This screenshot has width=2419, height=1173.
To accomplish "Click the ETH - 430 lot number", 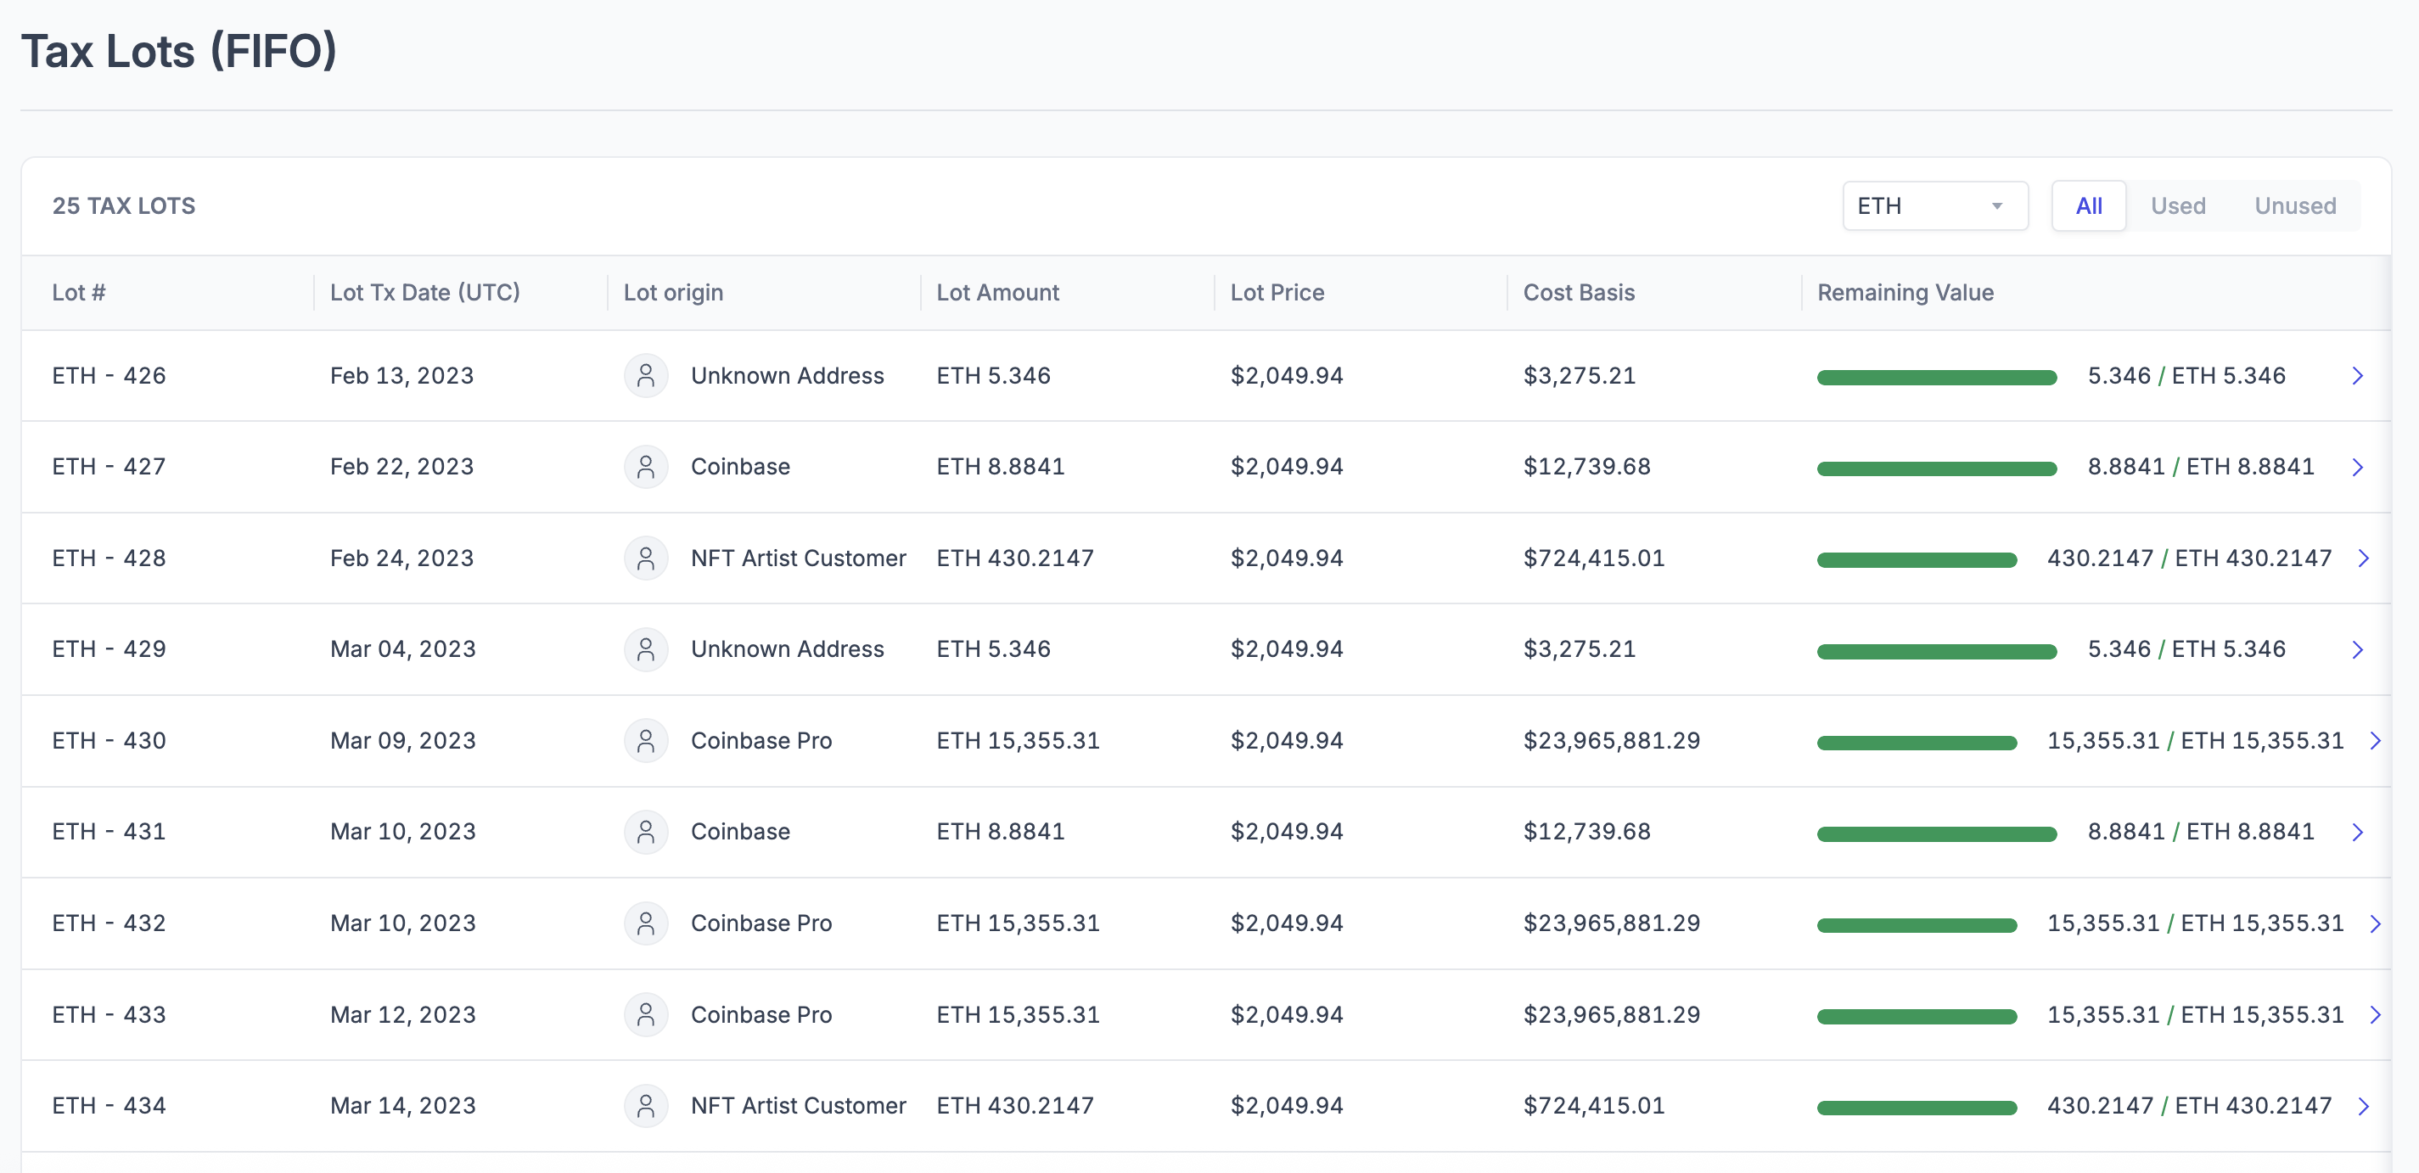I will point(109,741).
